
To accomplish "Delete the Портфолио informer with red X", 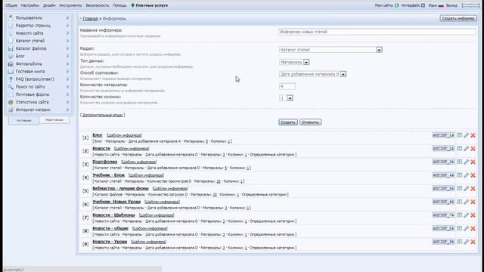I will tap(473, 162).
